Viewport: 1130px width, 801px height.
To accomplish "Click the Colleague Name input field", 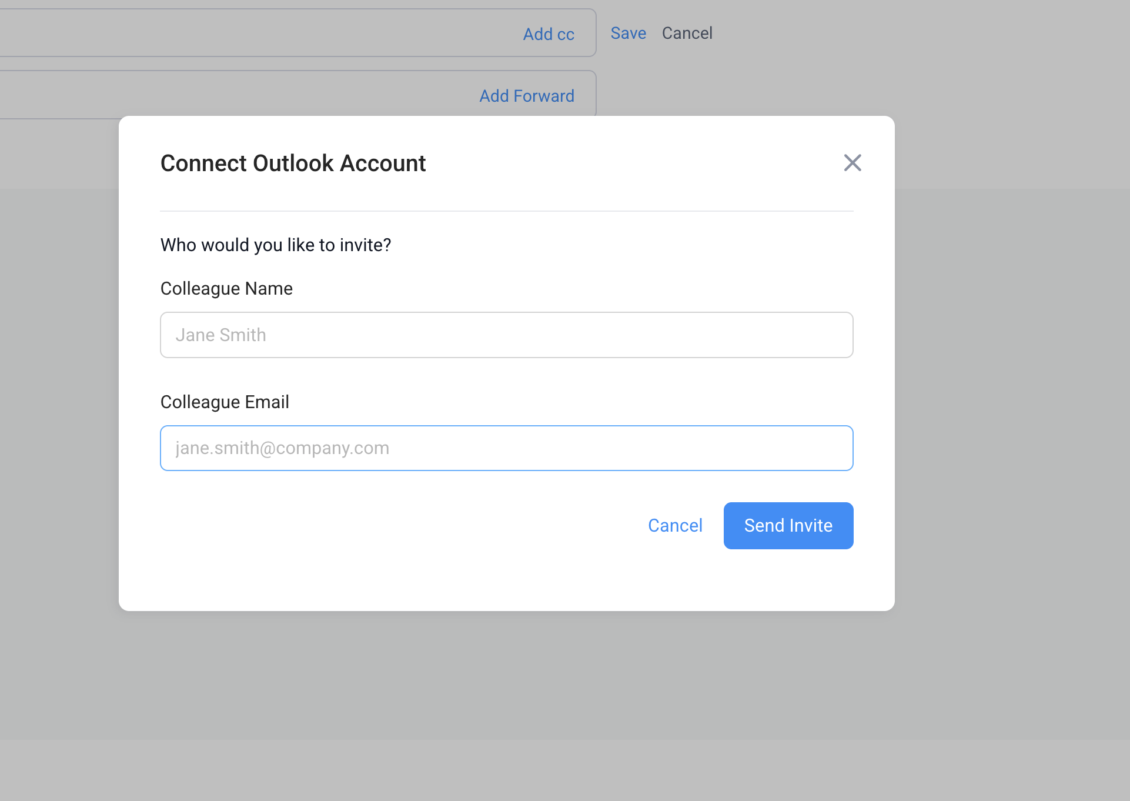I will click(507, 335).
